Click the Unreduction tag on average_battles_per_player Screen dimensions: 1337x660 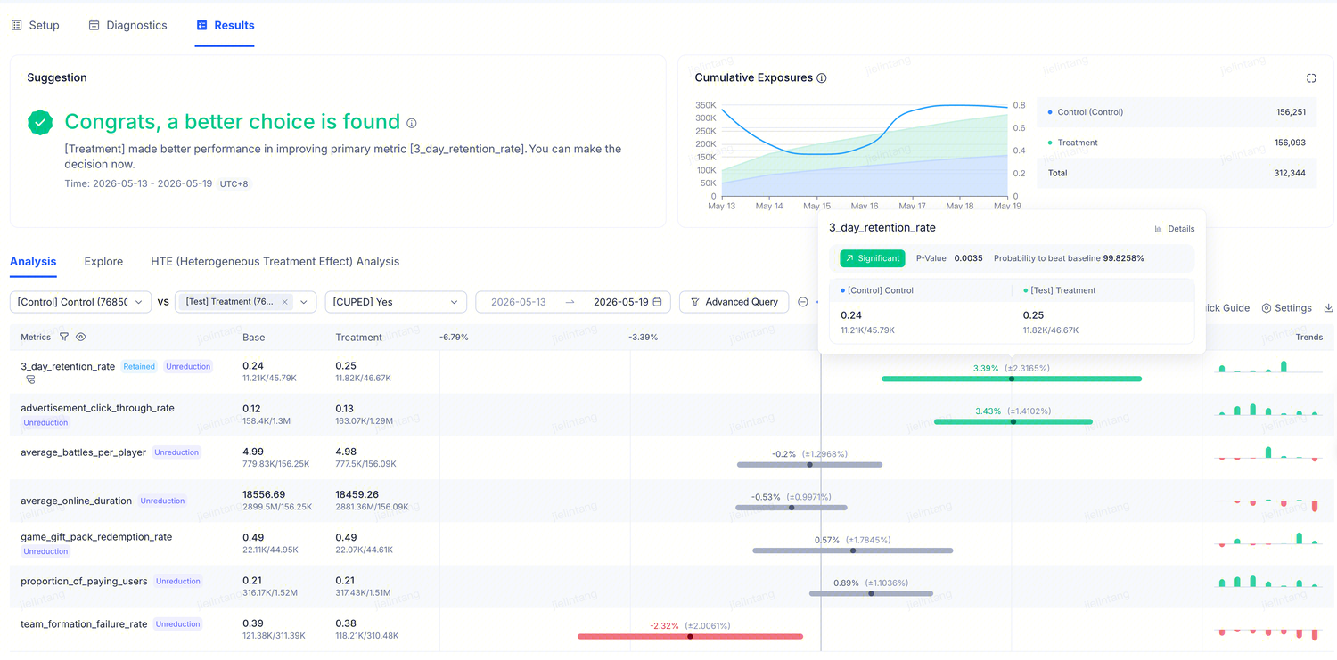click(x=176, y=452)
